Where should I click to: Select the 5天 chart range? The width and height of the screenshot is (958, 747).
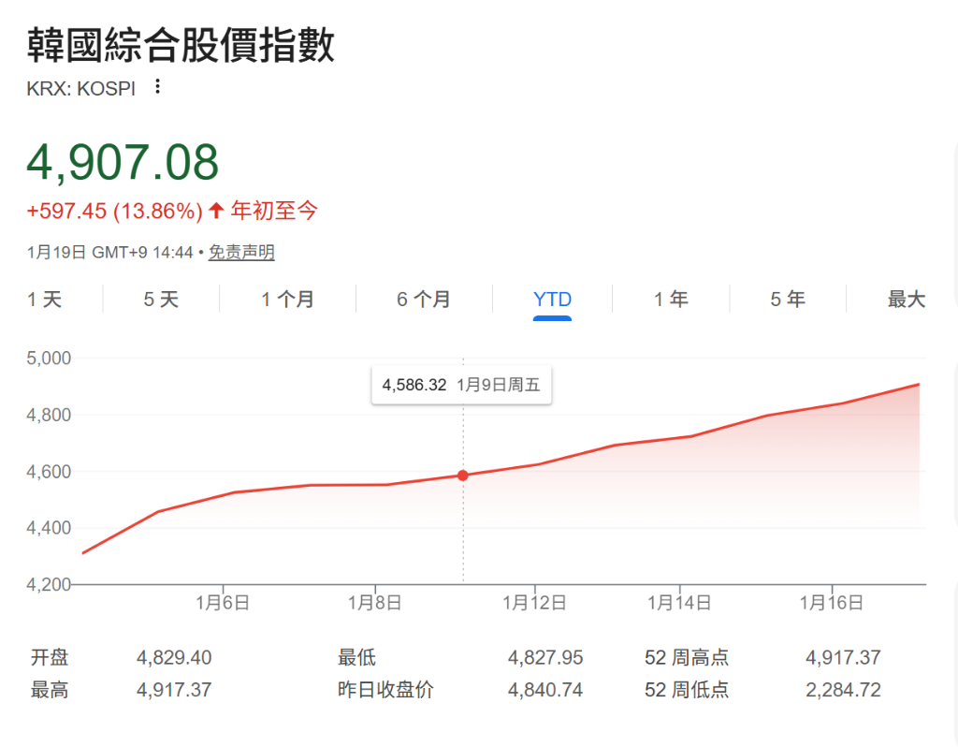coord(161,300)
